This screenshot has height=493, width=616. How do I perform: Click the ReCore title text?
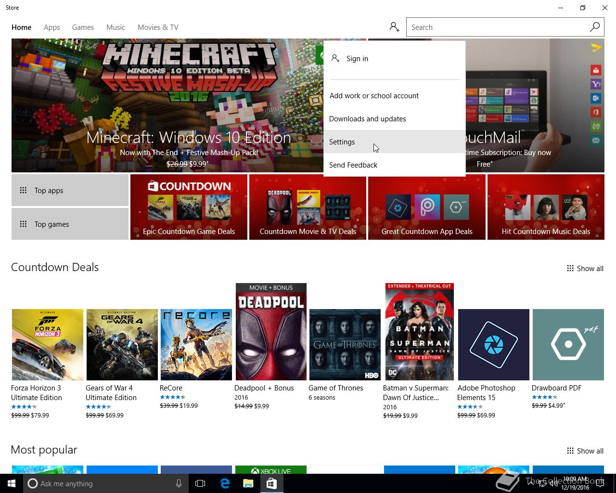coord(171,388)
